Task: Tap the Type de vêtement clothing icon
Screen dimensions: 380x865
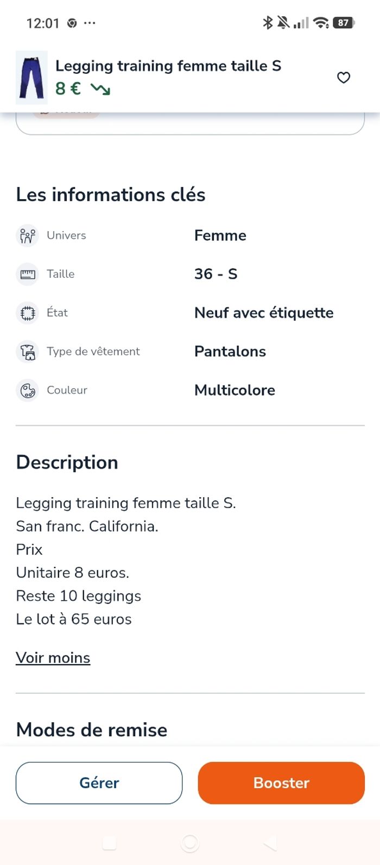Action: [28, 352]
